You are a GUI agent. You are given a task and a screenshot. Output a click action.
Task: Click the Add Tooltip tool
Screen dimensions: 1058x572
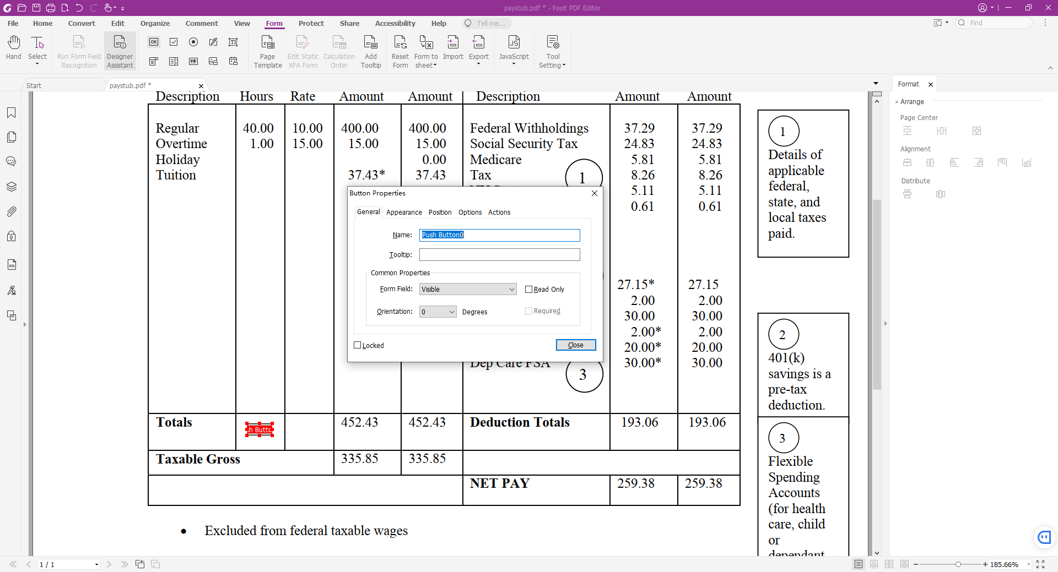(x=371, y=51)
